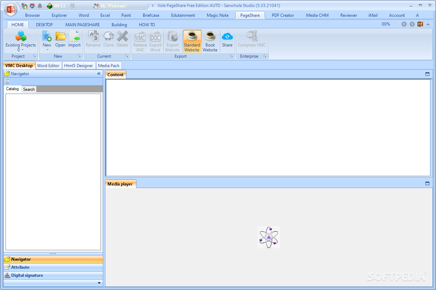Select the Catalog tab in Navigator
Image resolution: width=436 pixels, height=290 pixels.
(x=13, y=89)
